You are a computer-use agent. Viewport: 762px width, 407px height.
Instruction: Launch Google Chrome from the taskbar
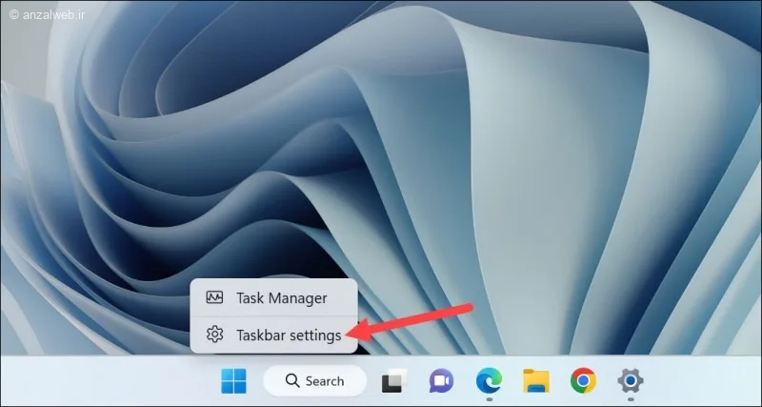point(583,380)
